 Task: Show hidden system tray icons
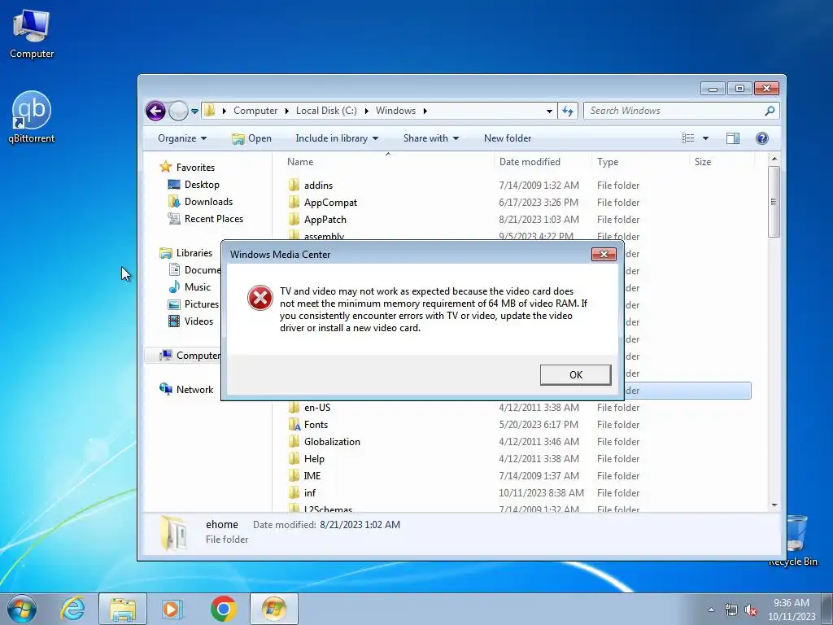click(711, 610)
